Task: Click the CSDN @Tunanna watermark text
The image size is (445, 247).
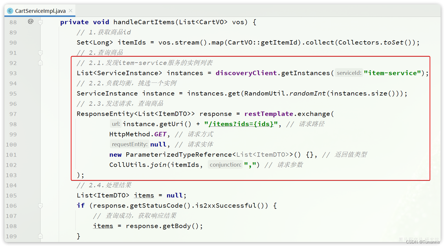Action: tap(422, 242)
